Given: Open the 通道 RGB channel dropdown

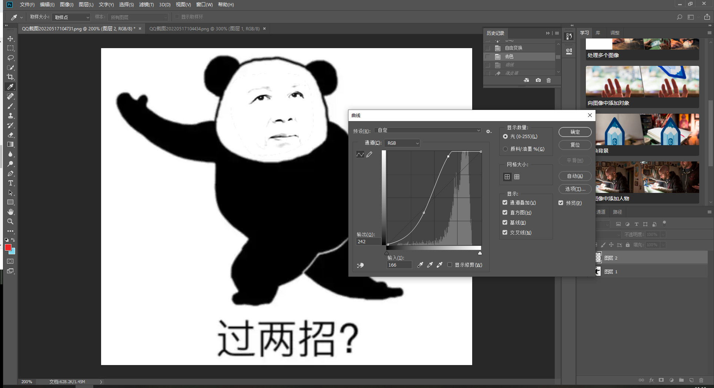Looking at the screenshot, I should 403,143.
